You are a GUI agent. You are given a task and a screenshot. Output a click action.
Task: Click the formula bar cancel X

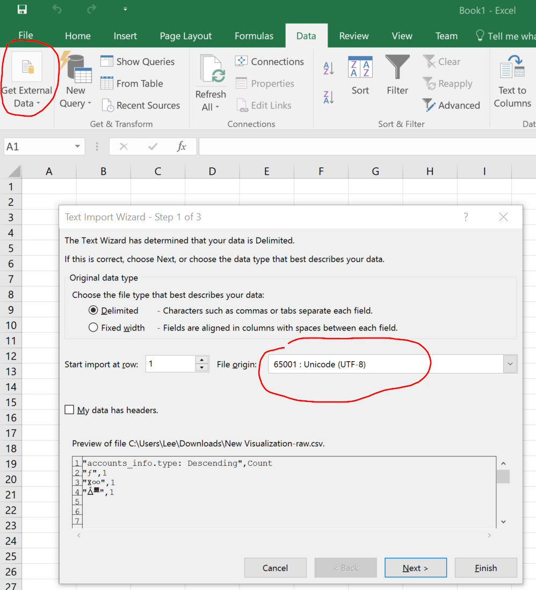click(x=124, y=146)
